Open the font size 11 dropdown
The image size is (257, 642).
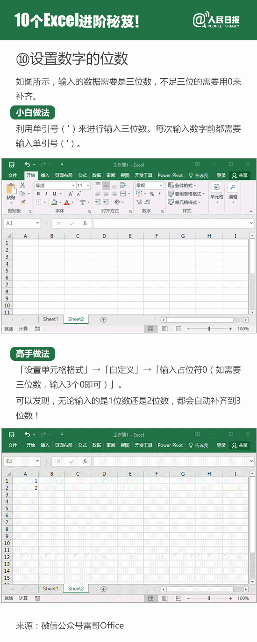coord(87,186)
